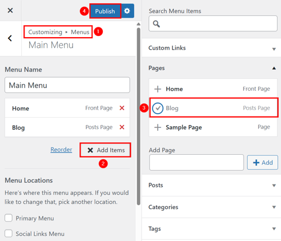Expand the Posts section

pyautogui.click(x=211, y=185)
